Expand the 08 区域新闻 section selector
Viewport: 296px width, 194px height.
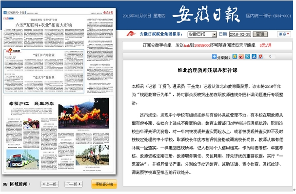[17, 184]
